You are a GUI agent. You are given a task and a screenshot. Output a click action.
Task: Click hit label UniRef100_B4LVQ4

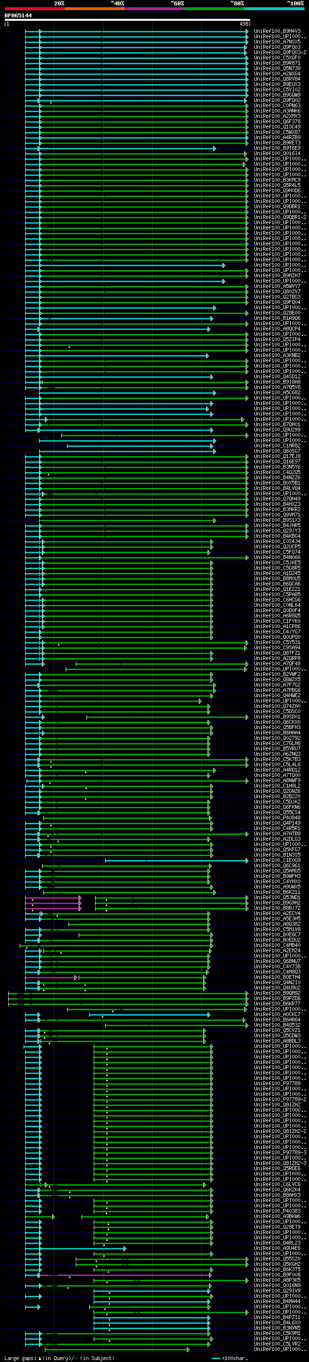[277, 488]
